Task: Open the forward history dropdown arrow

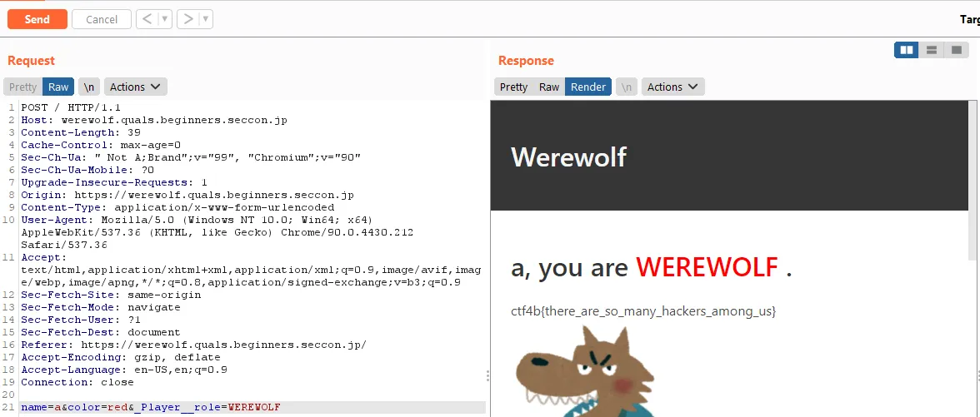Action: click(x=206, y=19)
